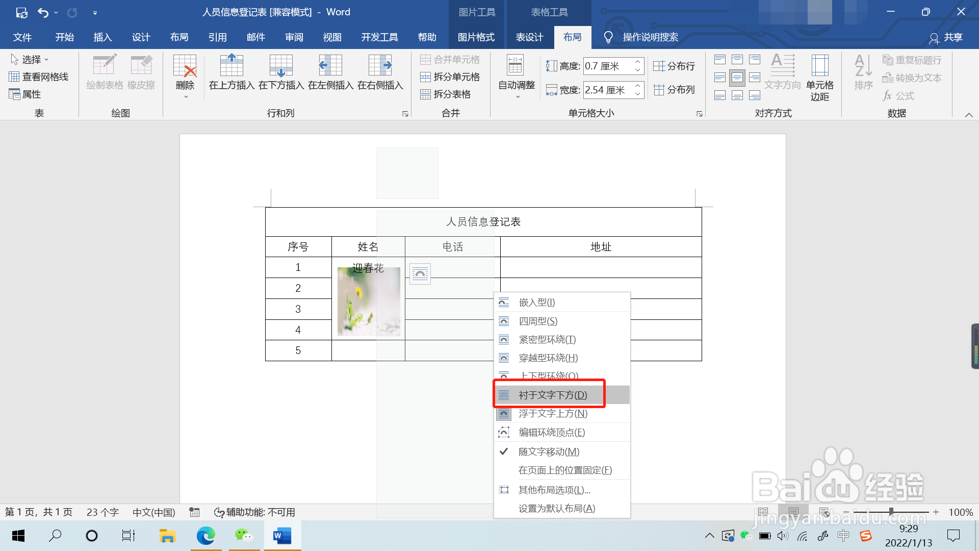Click layout options icon beside picture
The height and width of the screenshot is (551, 979).
(420, 274)
